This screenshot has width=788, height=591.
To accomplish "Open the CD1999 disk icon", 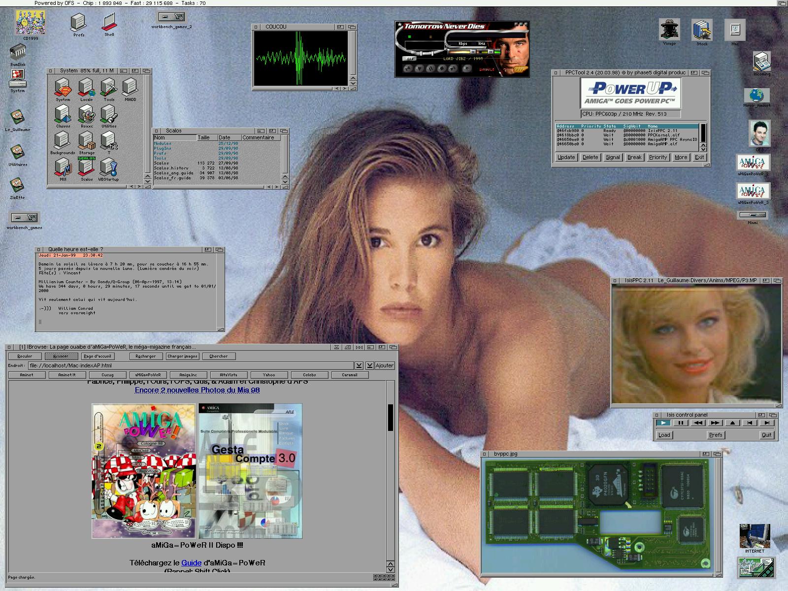I will tap(30, 23).
